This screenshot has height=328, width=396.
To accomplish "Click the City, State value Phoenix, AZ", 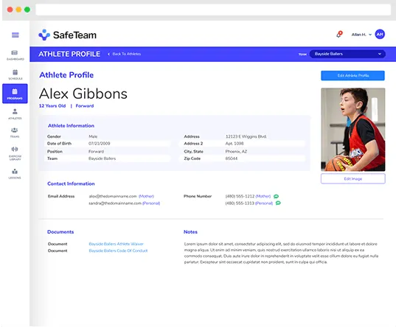I will [x=236, y=152].
